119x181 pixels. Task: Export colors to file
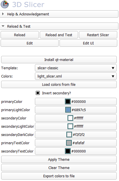(x=59, y=176)
